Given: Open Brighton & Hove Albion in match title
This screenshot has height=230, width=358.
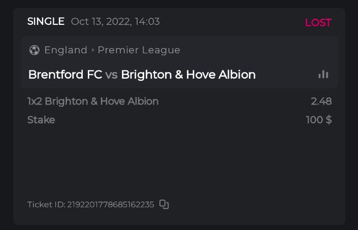Looking at the screenshot, I should (188, 75).
